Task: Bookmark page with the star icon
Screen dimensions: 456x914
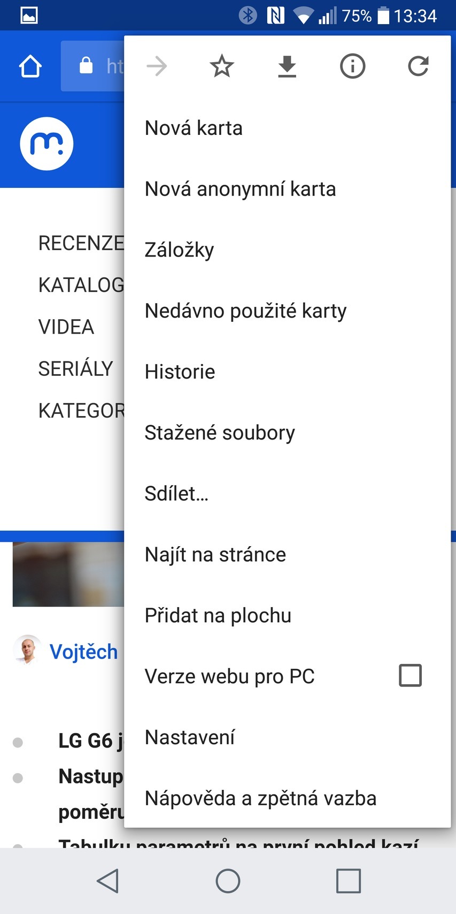Action: coord(222,66)
